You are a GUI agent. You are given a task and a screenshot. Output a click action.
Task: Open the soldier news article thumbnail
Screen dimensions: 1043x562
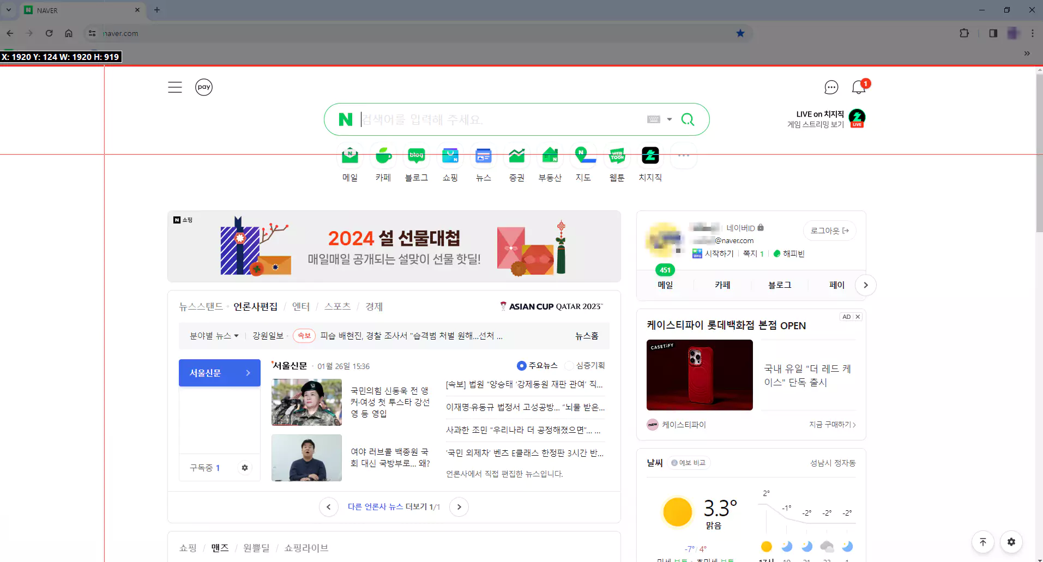[x=306, y=402]
